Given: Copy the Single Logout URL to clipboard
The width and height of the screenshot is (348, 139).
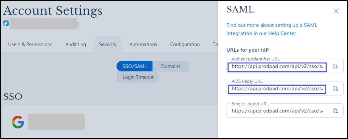Looking at the screenshot, I should tap(336, 110).
